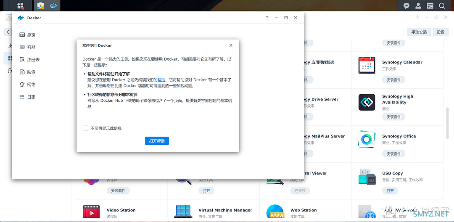This screenshot has height=222, width=454.
Task: Select the Docker whale taskbar icon
Action: [x=53, y=5]
